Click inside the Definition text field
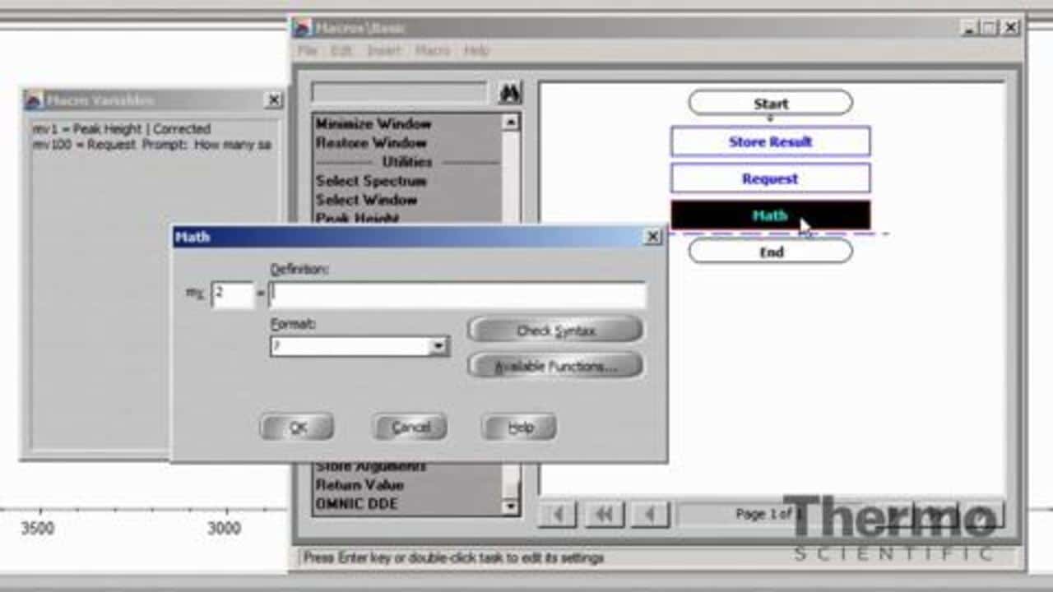 pyautogui.click(x=457, y=294)
